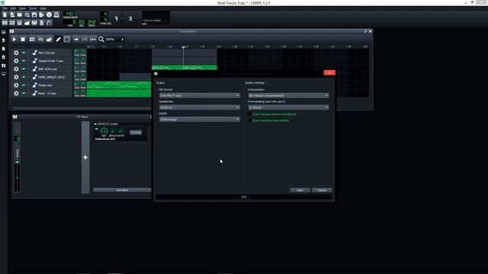This screenshot has width=488, height=274.
Task: Enable Export as loop checkbox
Action: [x=250, y=114]
